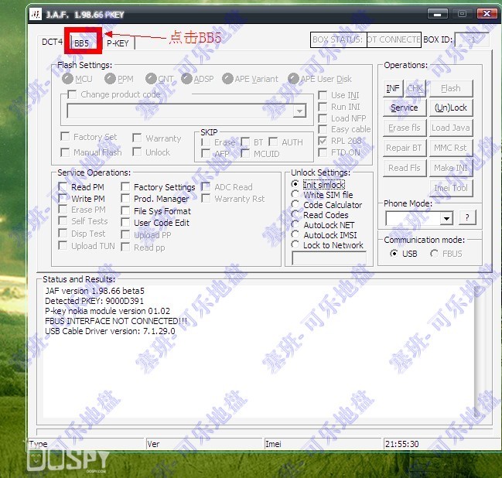Select USB communication mode

(x=394, y=254)
